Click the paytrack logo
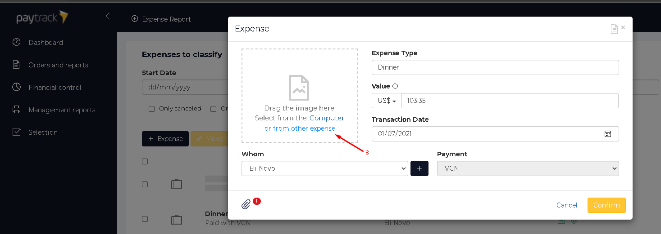This screenshot has height=234, width=661. [42, 18]
